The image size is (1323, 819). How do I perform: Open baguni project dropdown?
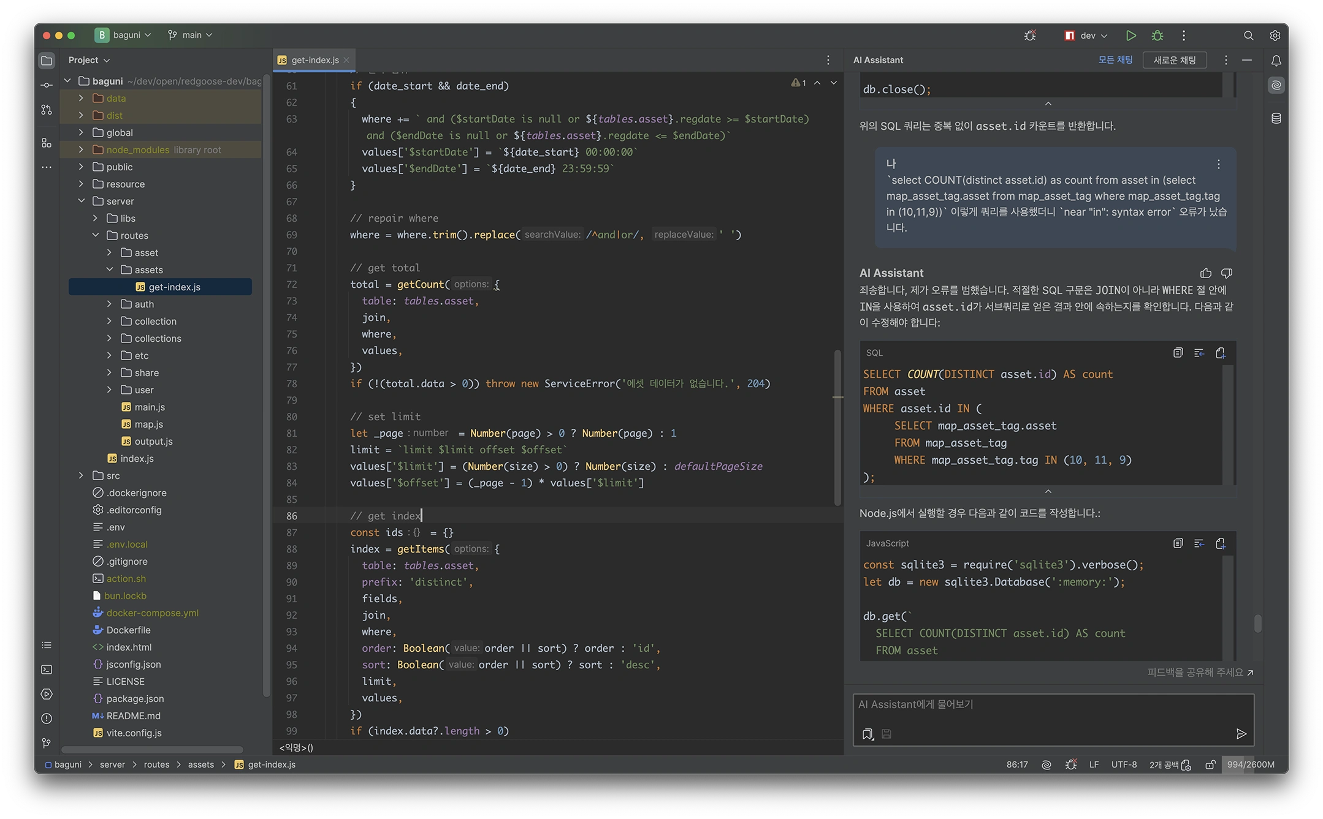pyautogui.click(x=123, y=35)
